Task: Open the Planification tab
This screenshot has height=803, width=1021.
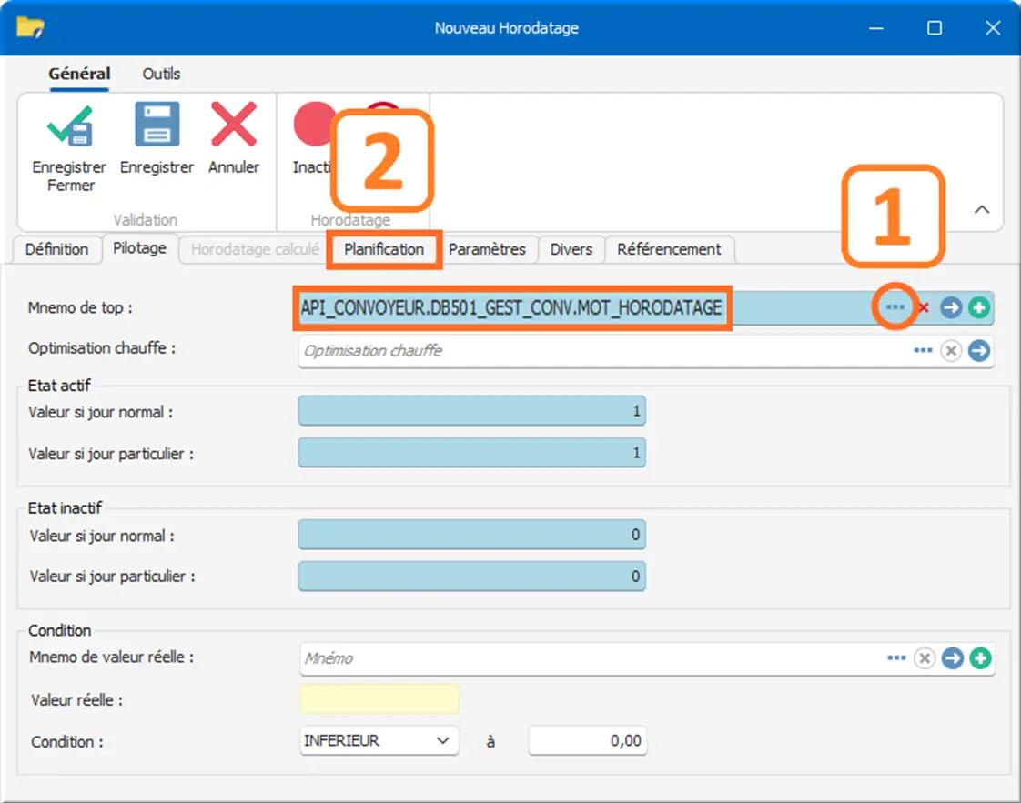Action: tap(383, 249)
